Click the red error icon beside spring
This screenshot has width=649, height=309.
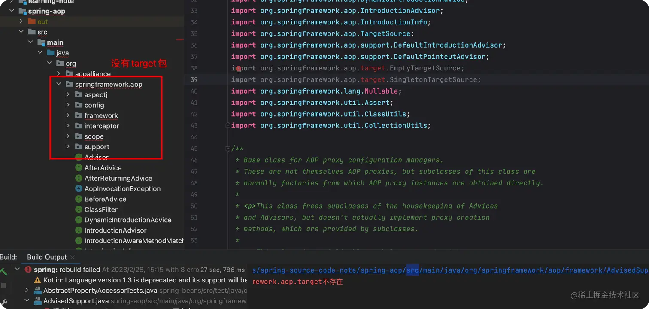pyautogui.click(x=28, y=270)
